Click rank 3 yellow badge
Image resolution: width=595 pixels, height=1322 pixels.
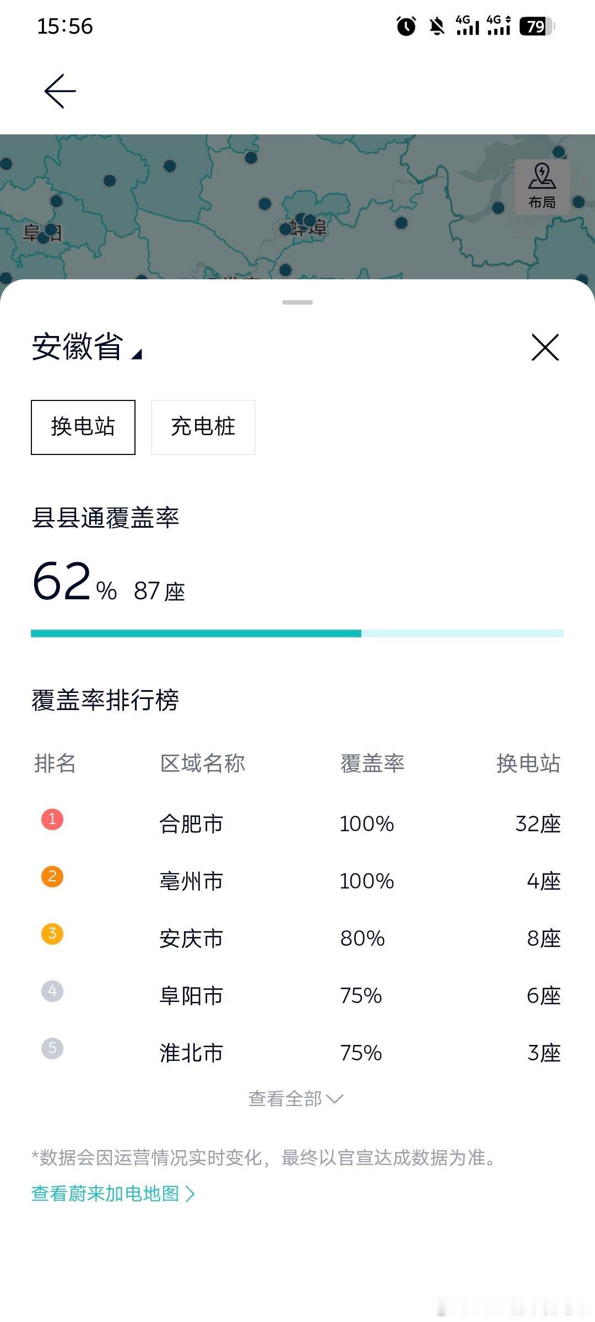52,934
